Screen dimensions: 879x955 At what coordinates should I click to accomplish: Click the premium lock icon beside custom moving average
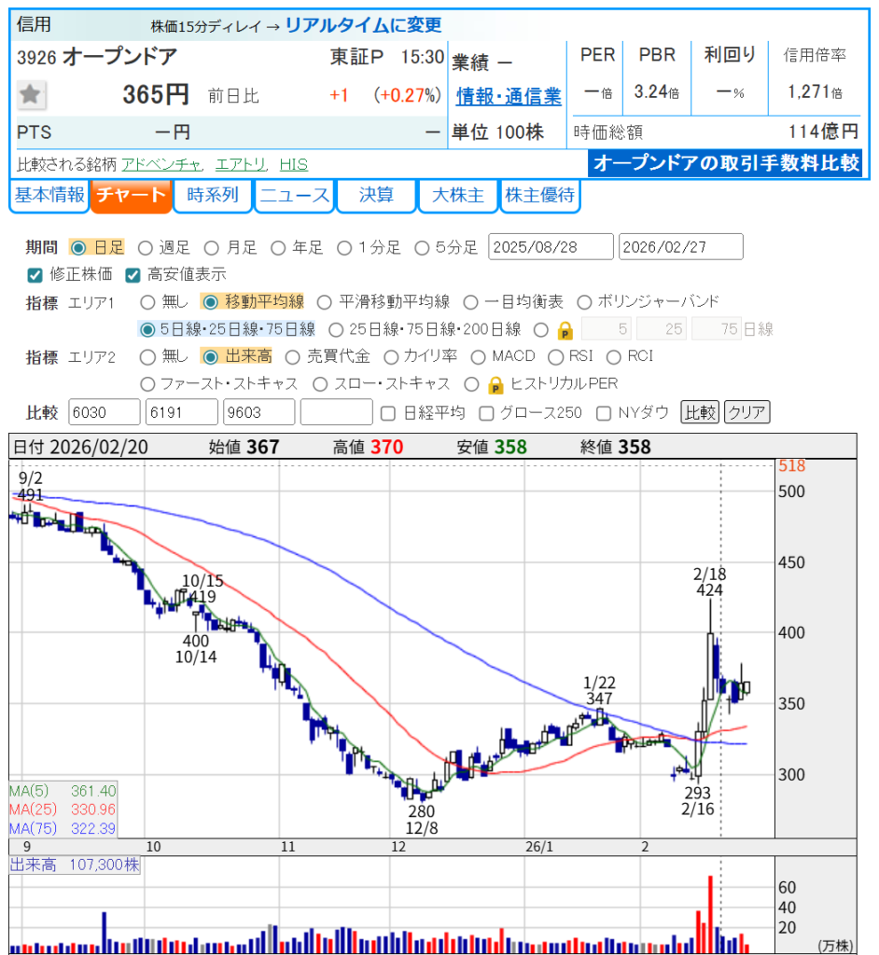pyautogui.click(x=565, y=329)
